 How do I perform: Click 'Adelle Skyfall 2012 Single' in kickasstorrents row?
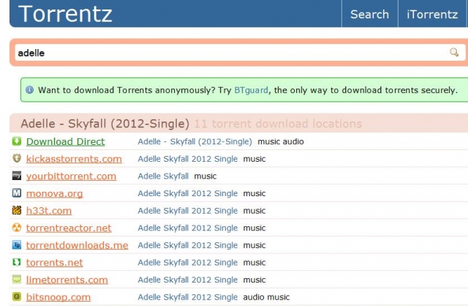(x=187, y=159)
